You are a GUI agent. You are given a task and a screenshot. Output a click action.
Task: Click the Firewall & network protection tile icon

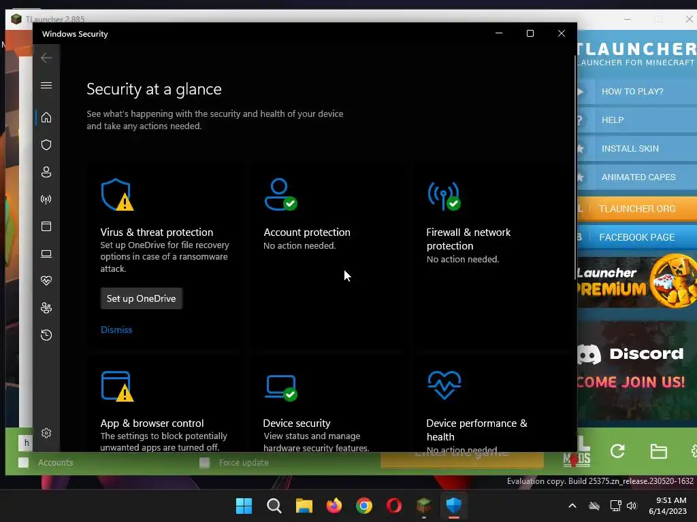(x=444, y=196)
